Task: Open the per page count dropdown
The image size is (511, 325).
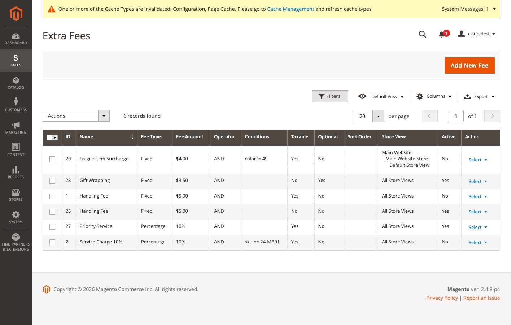Action: (x=378, y=116)
